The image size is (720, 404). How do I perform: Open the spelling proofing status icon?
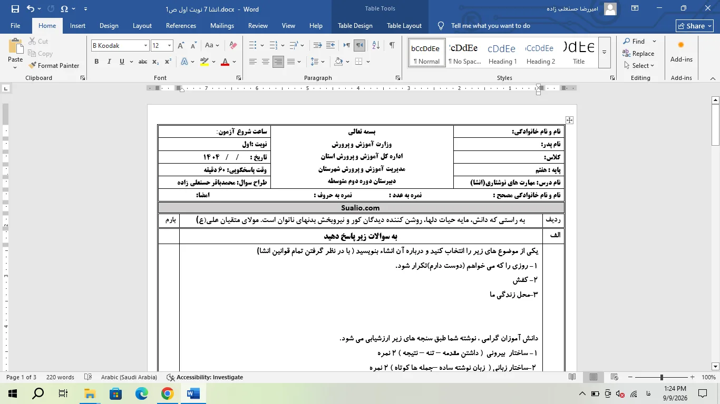click(88, 377)
